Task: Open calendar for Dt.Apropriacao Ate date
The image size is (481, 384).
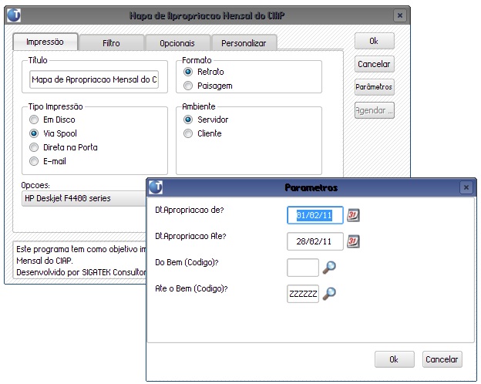Action: point(354,241)
